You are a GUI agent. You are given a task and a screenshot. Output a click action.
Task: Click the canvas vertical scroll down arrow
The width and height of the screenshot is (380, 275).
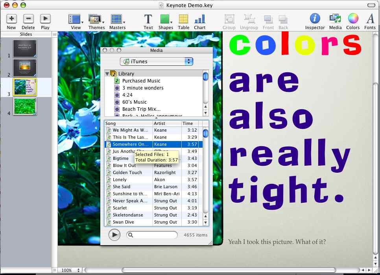pos(375,264)
